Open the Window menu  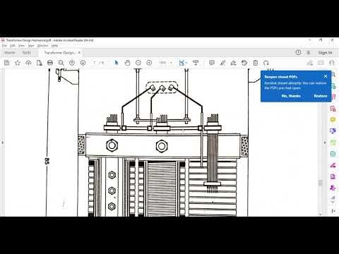tap(42, 46)
